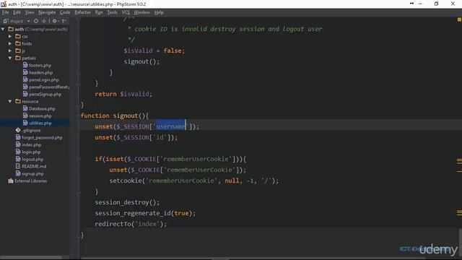The height and width of the screenshot is (260, 462).
Task: Click the session_destroy() line
Action: pyautogui.click(x=127, y=202)
